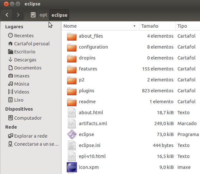The height and width of the screenshot is (174, 200).
Task: Click the Imaxes camera icon
Action: point(10,76)
